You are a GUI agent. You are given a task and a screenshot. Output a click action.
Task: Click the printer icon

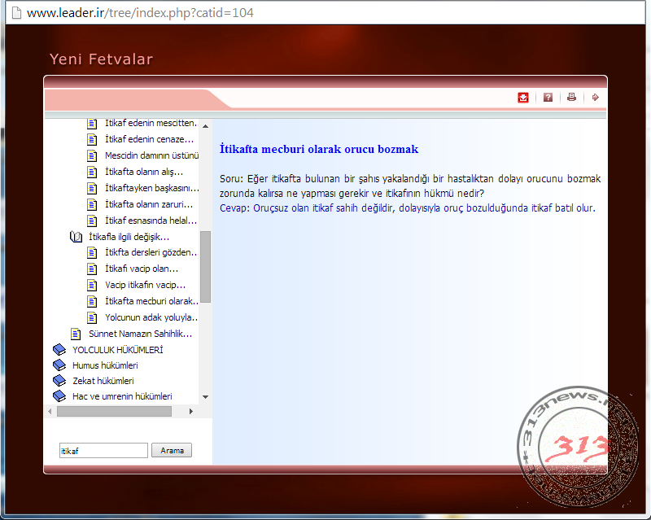coord(572,97)
